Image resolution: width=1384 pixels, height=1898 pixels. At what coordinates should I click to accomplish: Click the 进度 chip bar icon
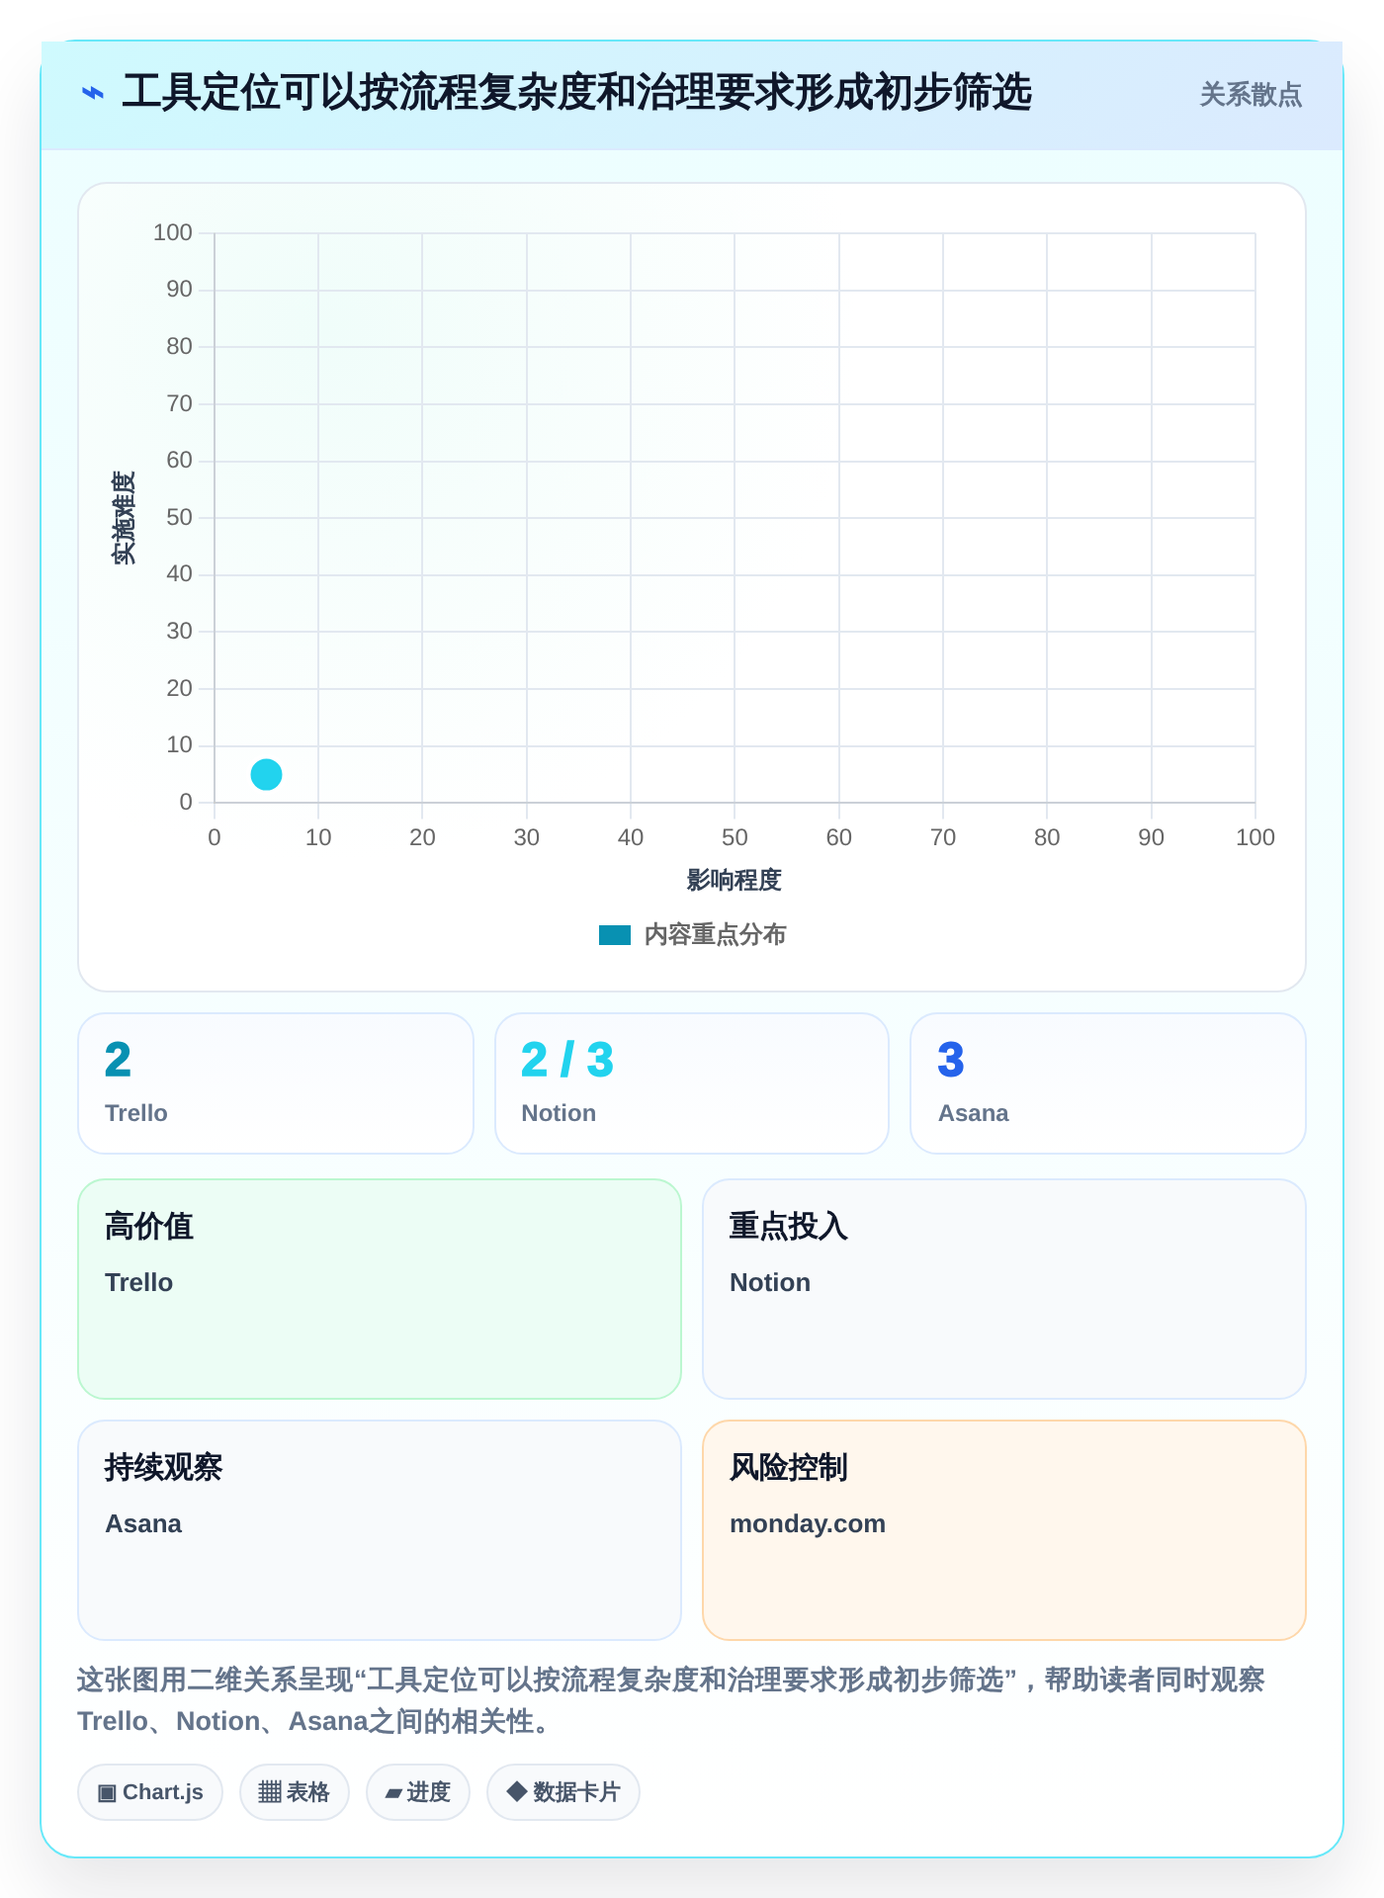(393, 1793)
